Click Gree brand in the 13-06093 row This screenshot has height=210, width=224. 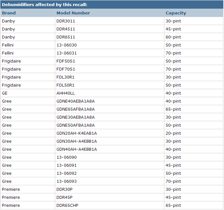[x=7, y=181]
